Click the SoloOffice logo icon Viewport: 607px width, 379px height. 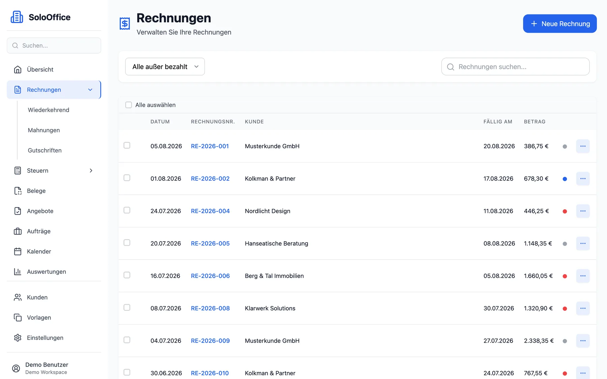point(17,17)
